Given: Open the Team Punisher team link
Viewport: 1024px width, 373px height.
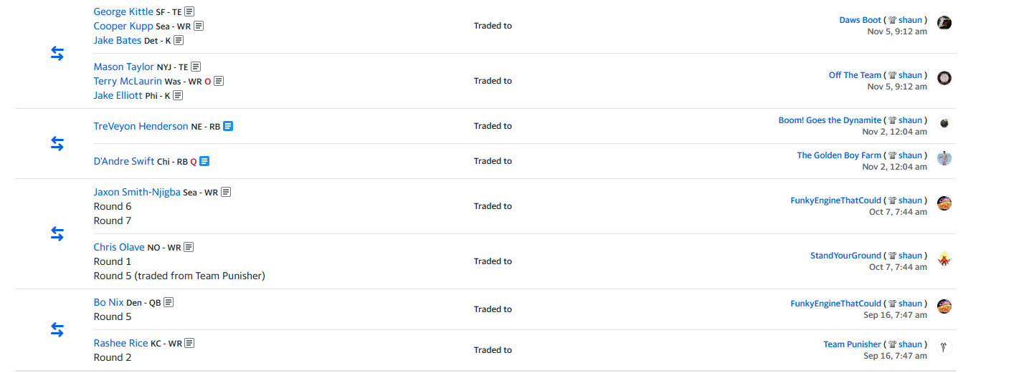Looking at the screenshot, I should point(852,344).
